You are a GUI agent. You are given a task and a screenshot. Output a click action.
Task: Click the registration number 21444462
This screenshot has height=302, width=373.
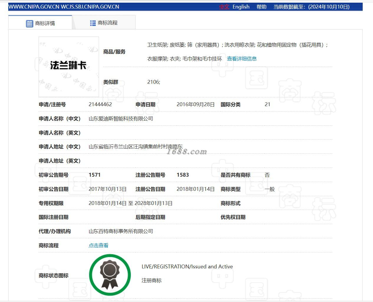click(100, 104)
